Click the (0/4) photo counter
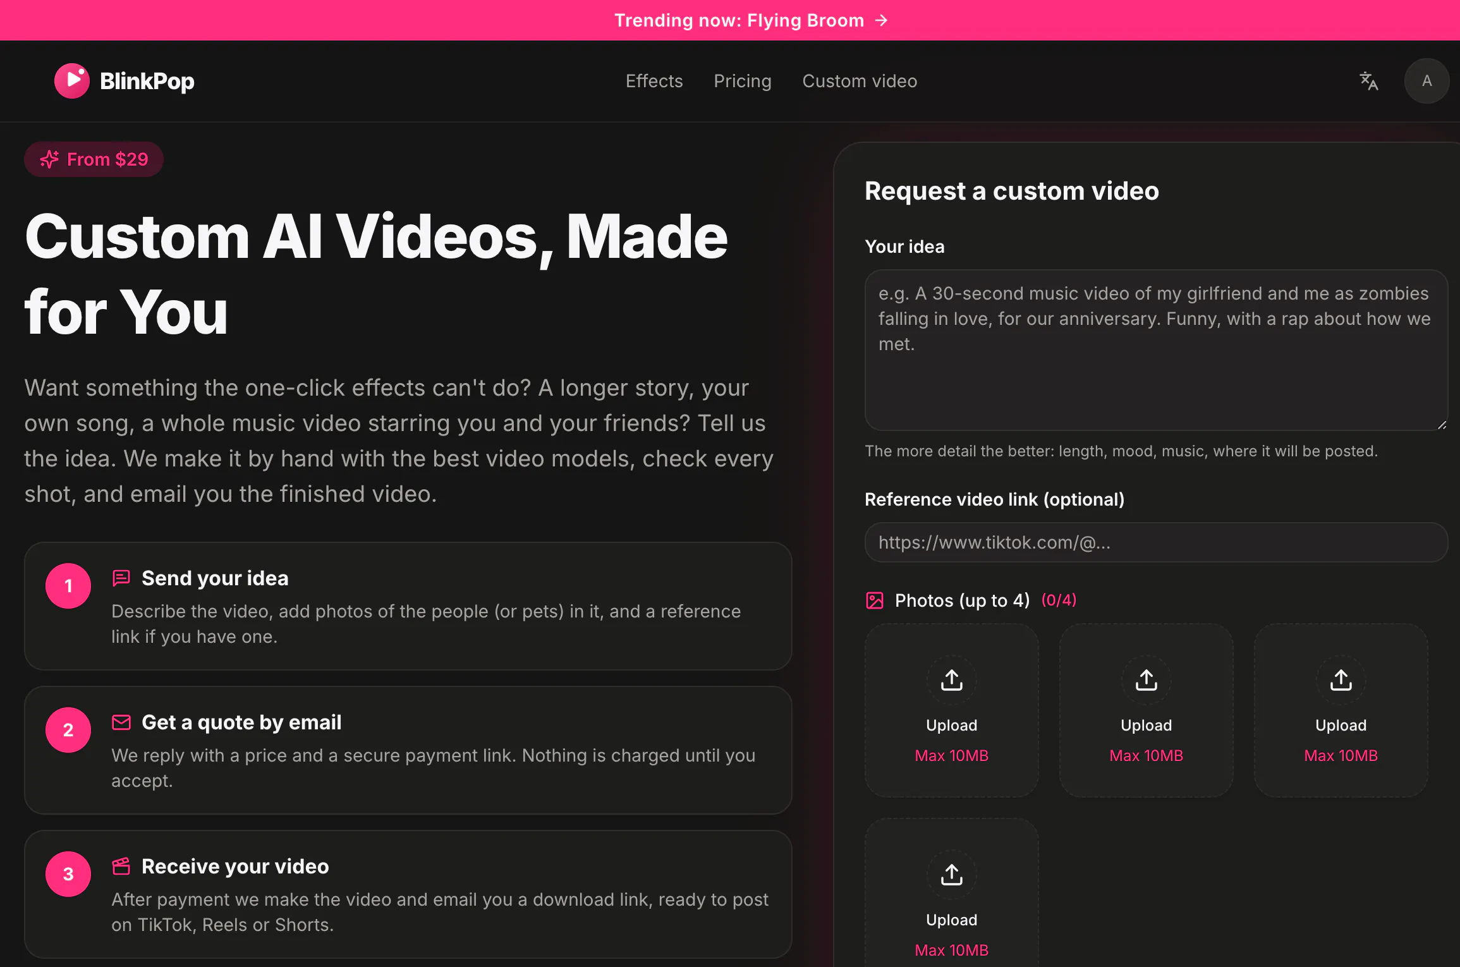1460x967 pixels. click(1059, 600)
